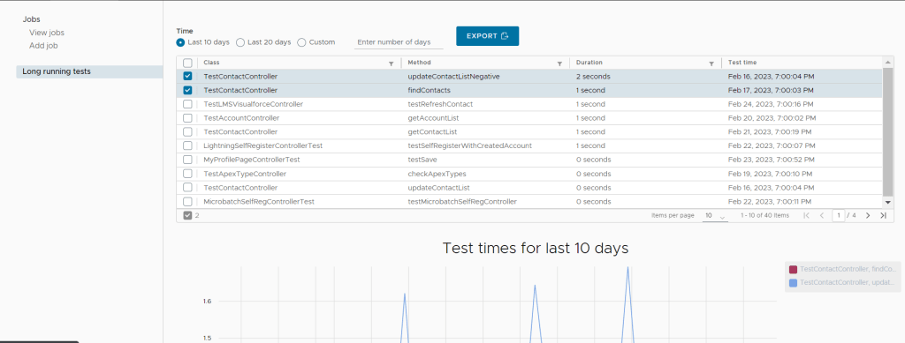Open View jobs in sidebar
Screen dimensions: 905x343
pyautogui.click(x=47, y=33)
